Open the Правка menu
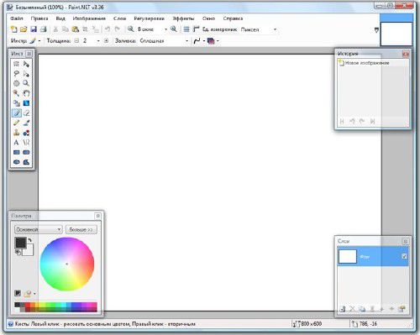This screenshot has height=335, width=420. (x=39, y=18)
